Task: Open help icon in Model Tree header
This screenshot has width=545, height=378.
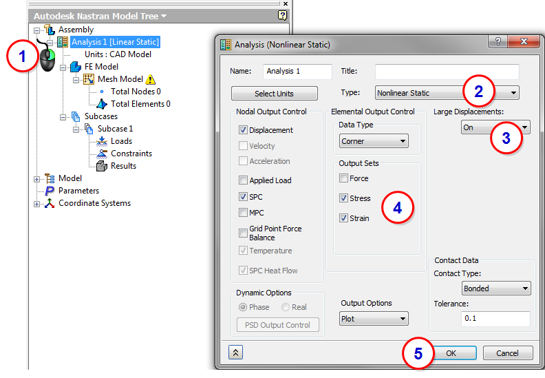Action: point(282,15)
